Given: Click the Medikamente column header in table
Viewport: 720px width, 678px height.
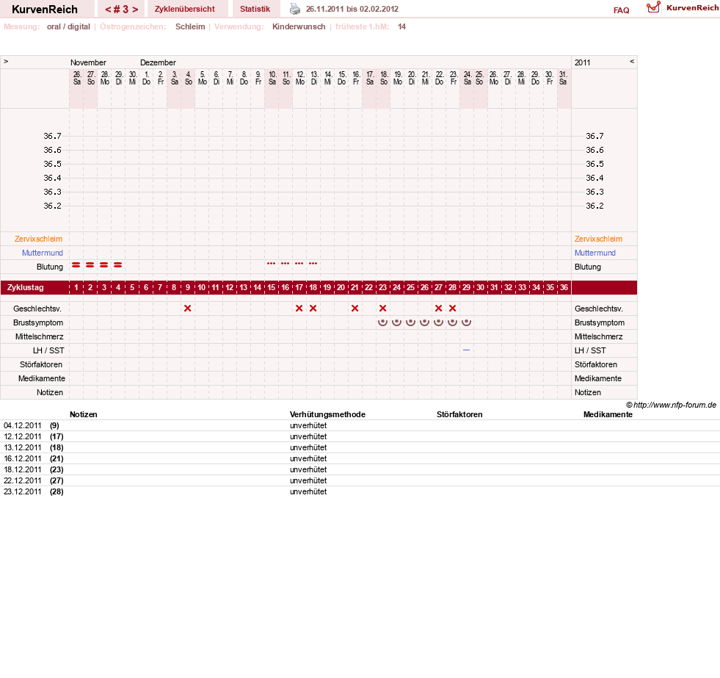Looking at the screenshot, I should 608,414.
